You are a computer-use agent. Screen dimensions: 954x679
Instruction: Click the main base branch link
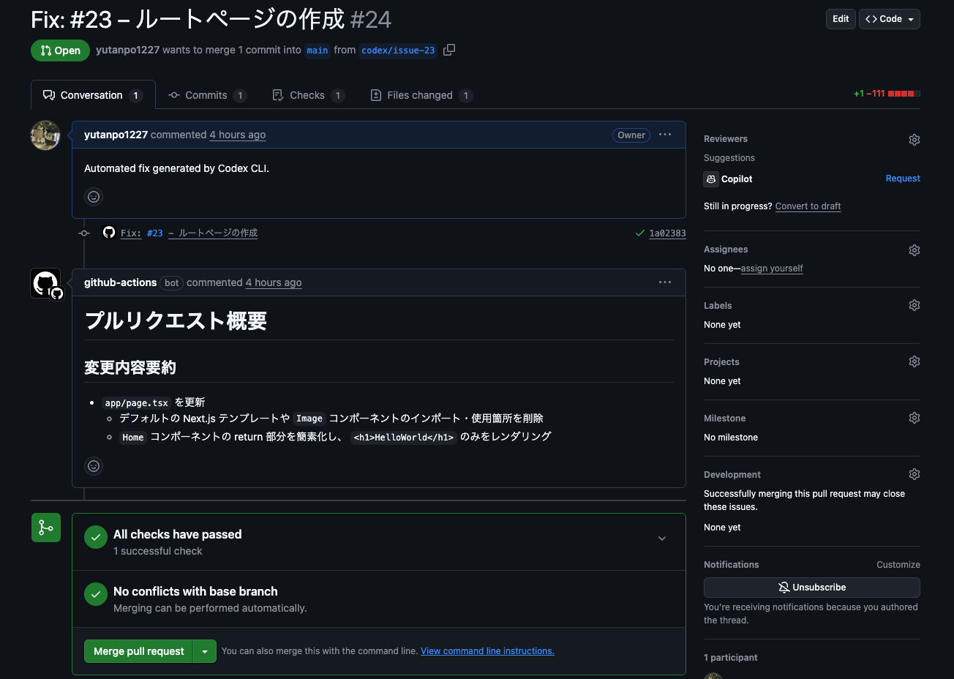point(318,50)
